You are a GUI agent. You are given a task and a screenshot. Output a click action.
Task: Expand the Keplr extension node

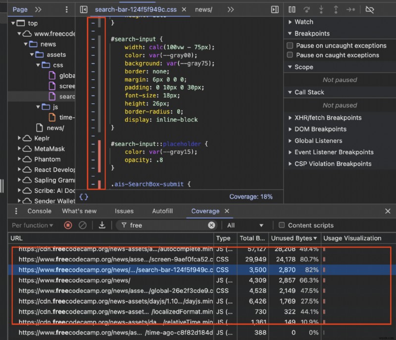pos(19,138)
